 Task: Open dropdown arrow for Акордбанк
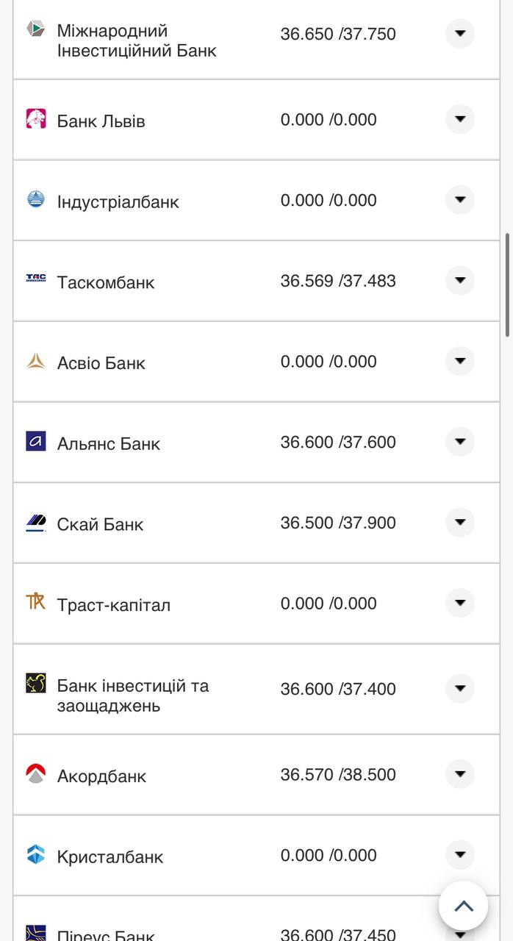pos(460,774)
